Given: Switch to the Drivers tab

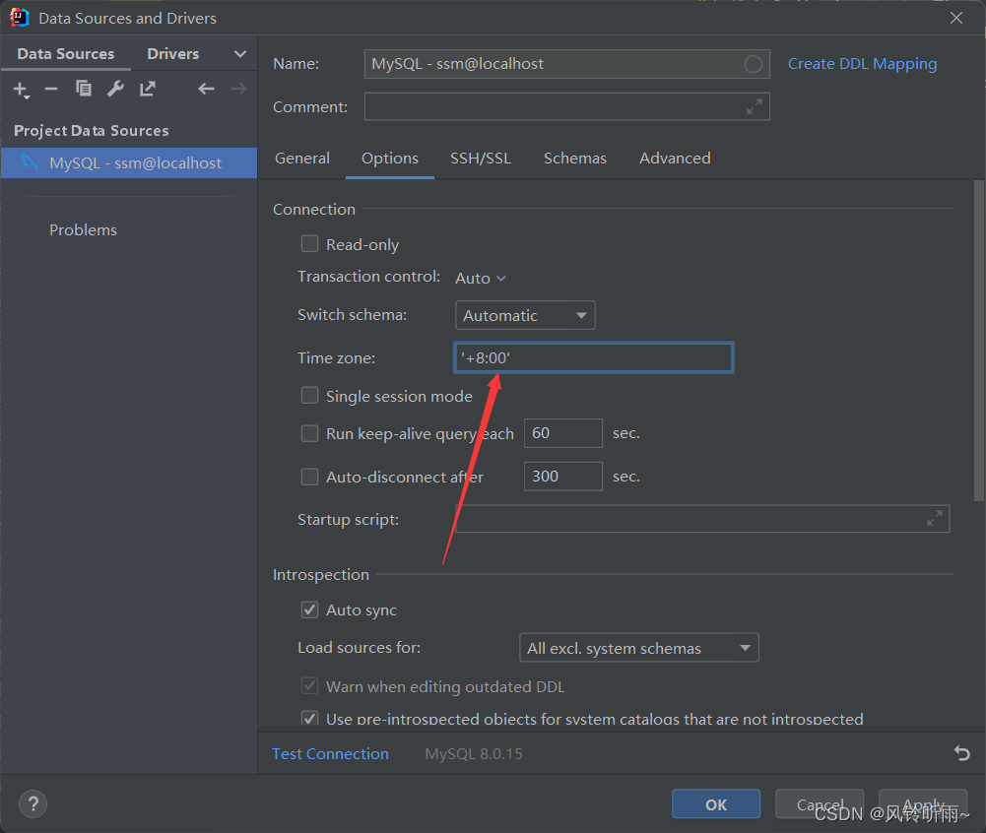Looking at the screenshot, I should 173,54.
